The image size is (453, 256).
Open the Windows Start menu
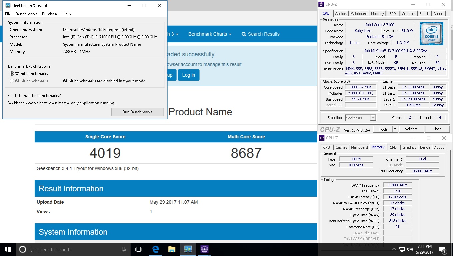click(x=8, y=249)
